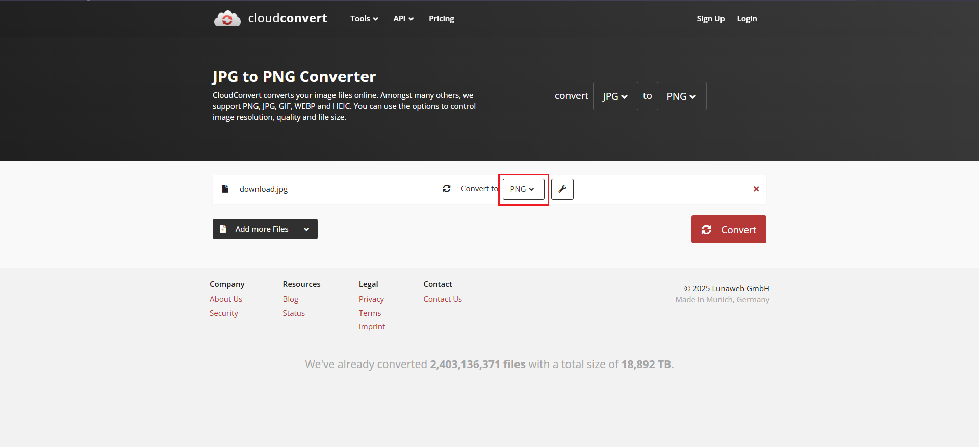Open the About Us link
The image size is (979, 447).
[226, 299]
